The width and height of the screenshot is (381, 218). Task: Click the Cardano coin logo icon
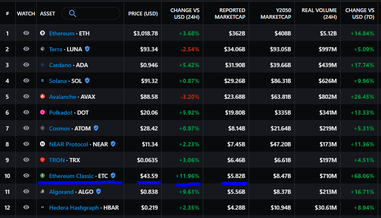(42, 65)
